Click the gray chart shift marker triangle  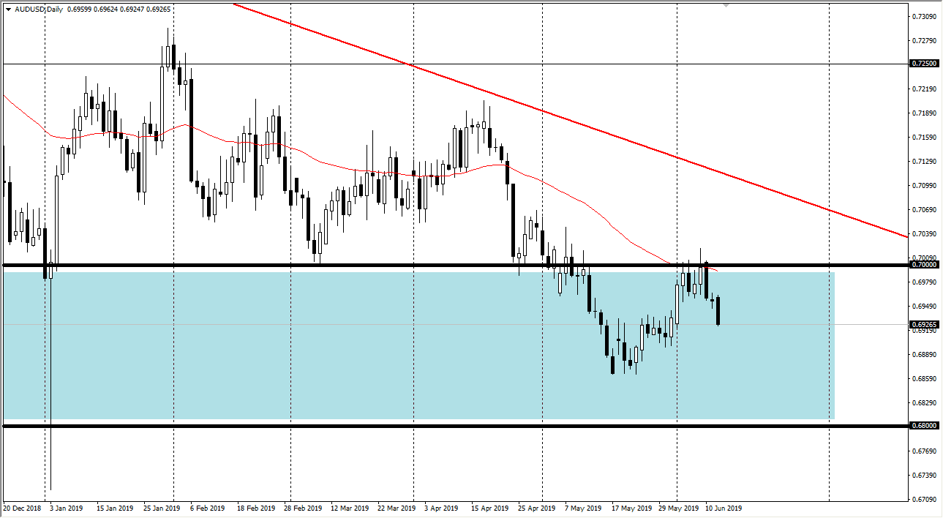pos(726,5)
